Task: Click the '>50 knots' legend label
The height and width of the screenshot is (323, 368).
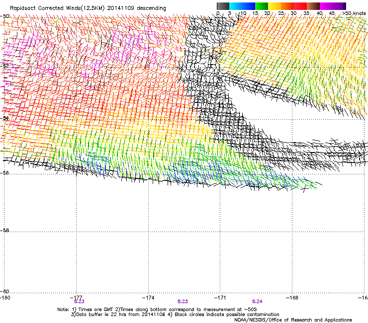Action: [354, 13]
